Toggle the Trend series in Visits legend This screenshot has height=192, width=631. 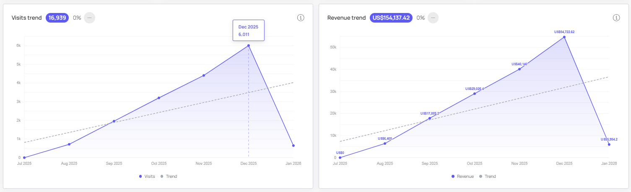coord(169,177)
